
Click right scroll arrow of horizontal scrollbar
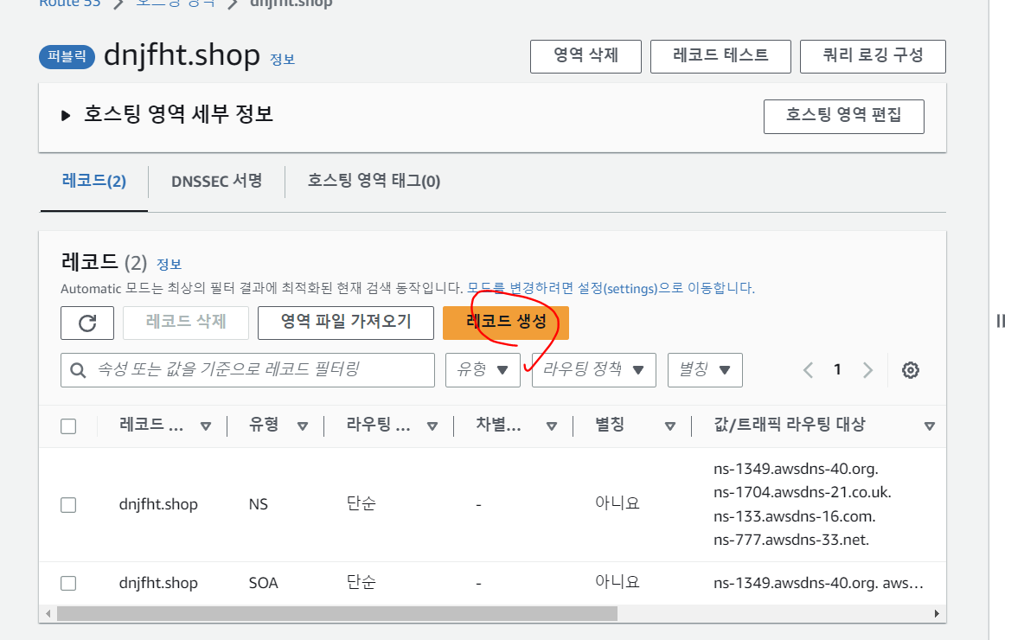tap(937, 613)
